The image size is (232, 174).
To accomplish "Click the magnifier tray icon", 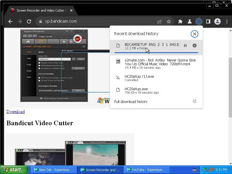I will pos(211,170).
